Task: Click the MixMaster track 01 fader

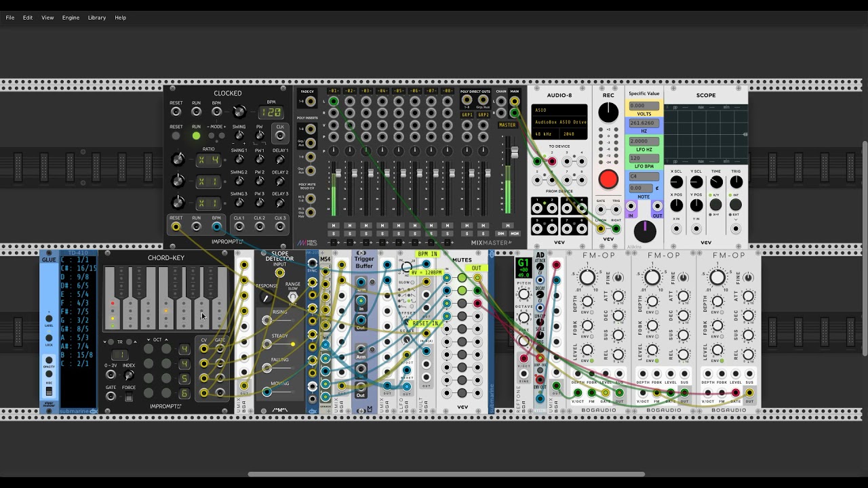Action: (338, 174)
